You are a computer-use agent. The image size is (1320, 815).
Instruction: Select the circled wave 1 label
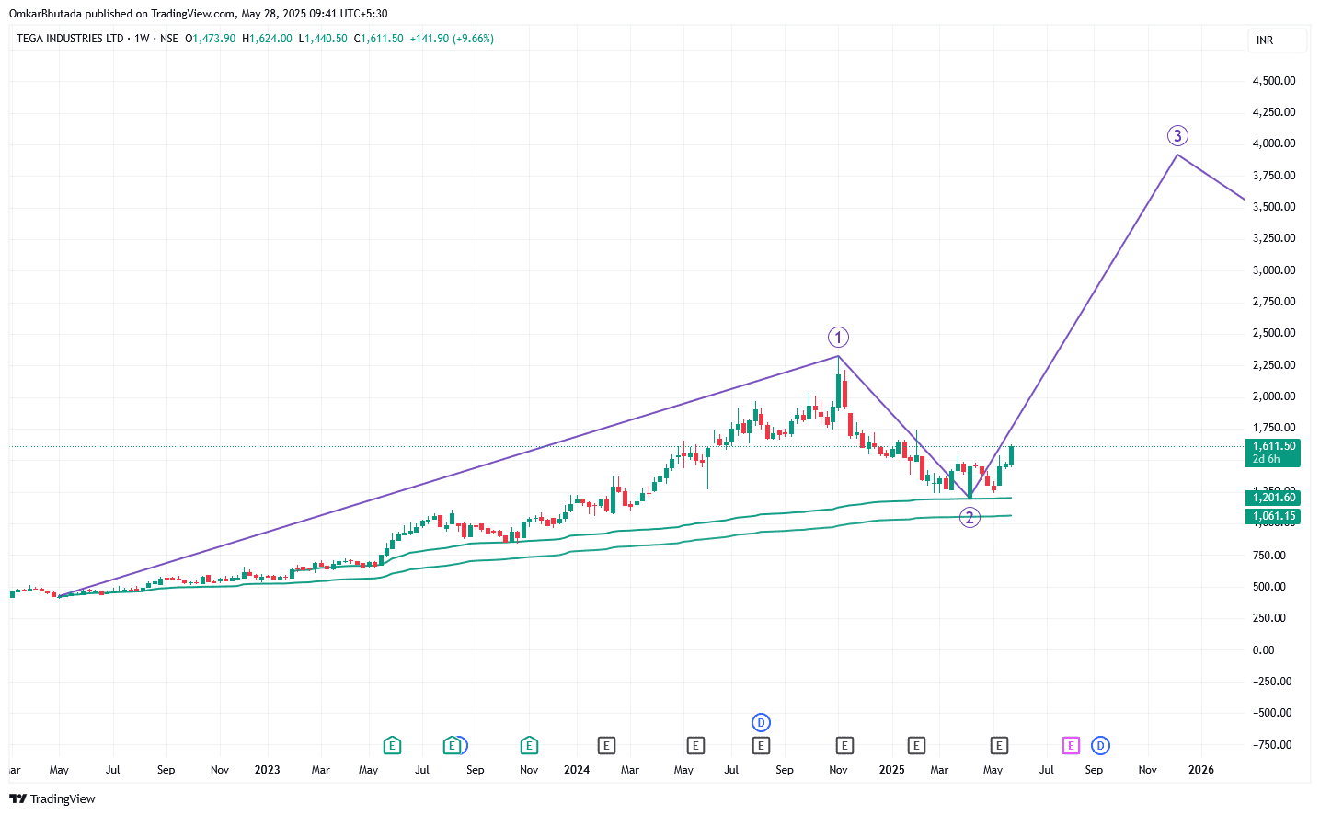(x=838, y=338)
